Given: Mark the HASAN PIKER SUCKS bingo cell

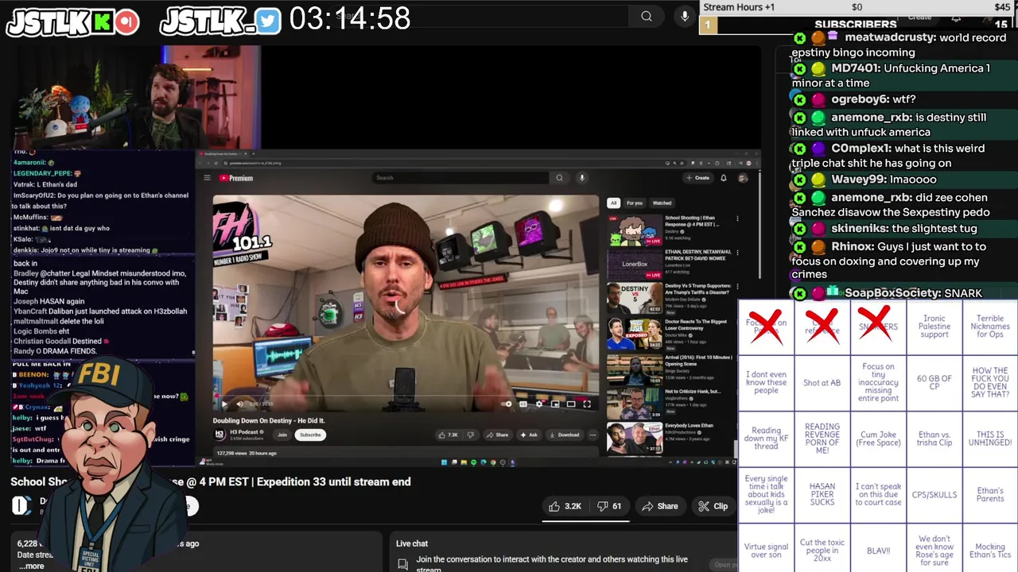Looking at the screenshot, I should click(x=822, y=494).
